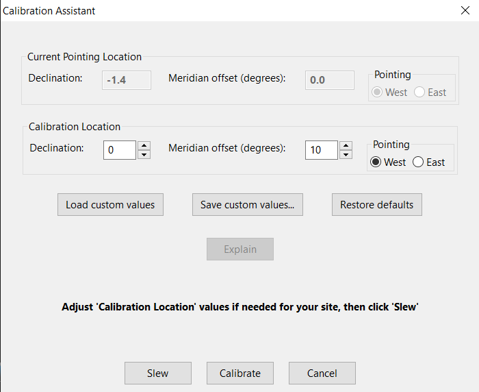
Task: Increase the calibration meridian offset value
Action: coord(346,146)
